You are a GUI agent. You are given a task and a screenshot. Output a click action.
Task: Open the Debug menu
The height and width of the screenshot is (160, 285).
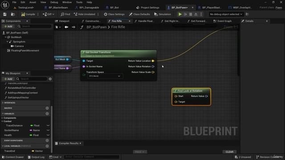tap(54, 2)
